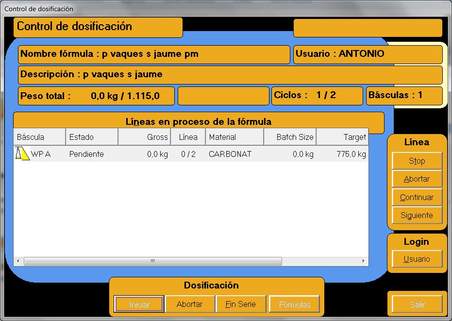
Task: Click the Descripción field
Action: pyautogui.click(x=230, y=75)
